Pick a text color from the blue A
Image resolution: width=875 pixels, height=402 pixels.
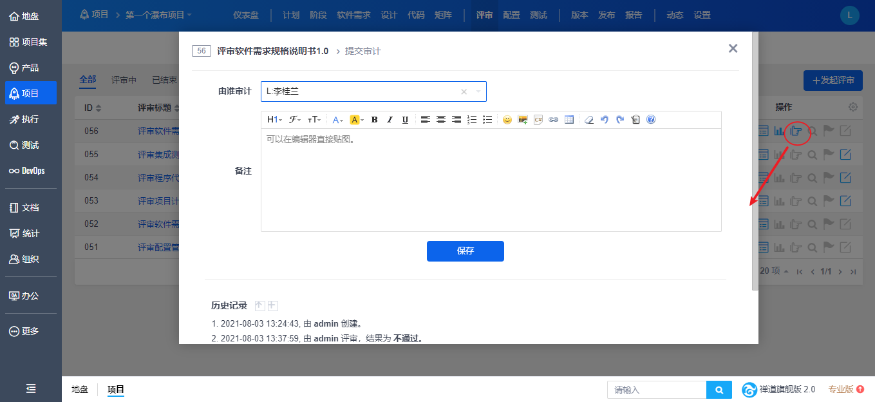(339, 120)
